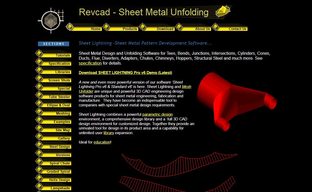Open the Download page from top navigation
This screenshot has height=192, width=312.
[165, 29]
